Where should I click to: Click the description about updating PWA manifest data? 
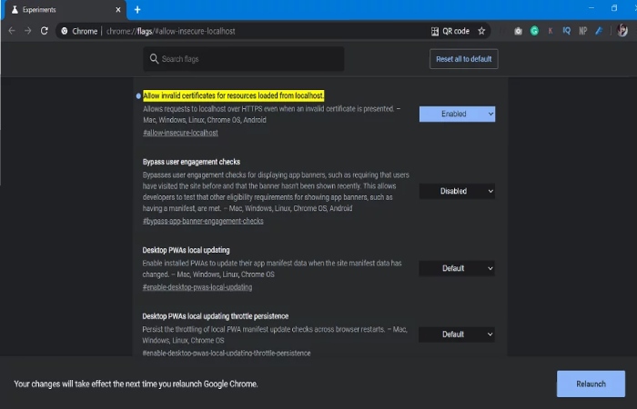coord(272,269)
